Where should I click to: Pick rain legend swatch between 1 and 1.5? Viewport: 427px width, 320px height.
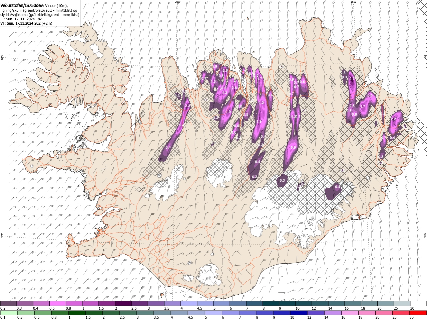pos(78,313)
